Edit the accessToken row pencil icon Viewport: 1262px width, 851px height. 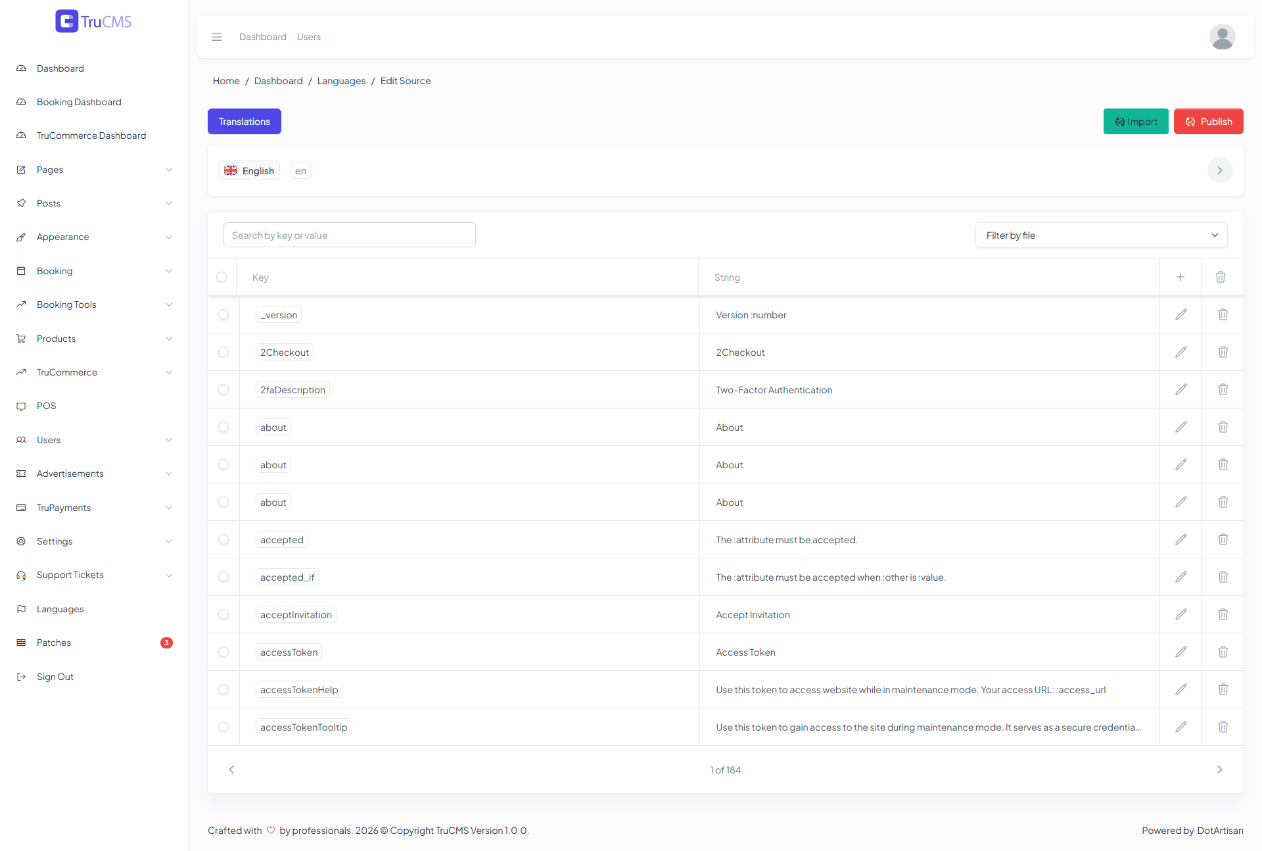(x=1181, y=652)
